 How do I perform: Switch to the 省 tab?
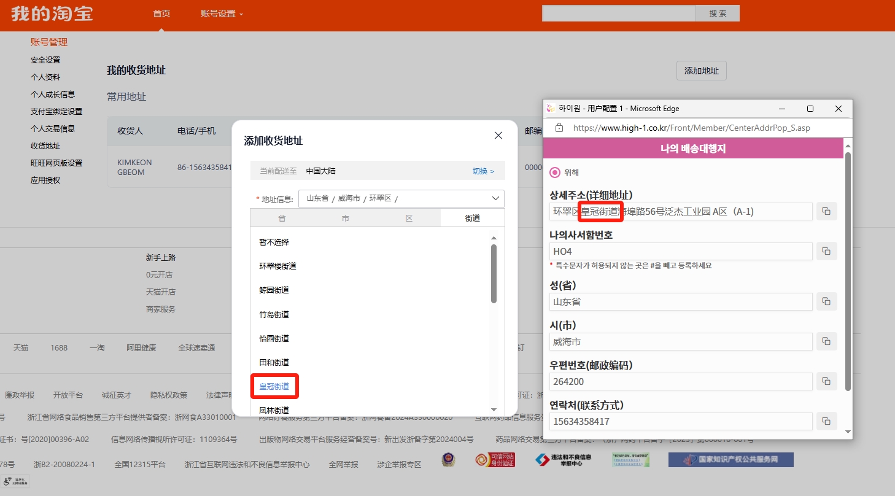[282, 218]
